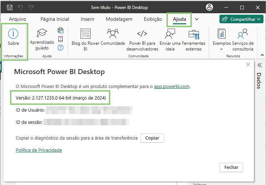Open Power BI para desenvolvedores

(142, 40)
